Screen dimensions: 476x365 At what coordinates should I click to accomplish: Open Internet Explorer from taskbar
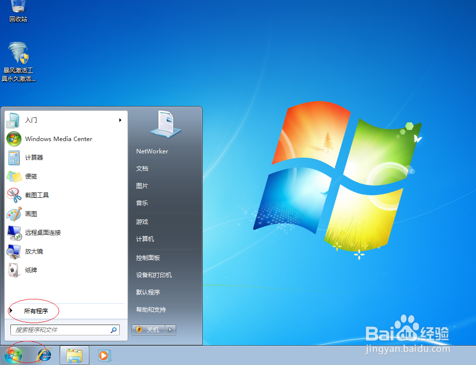pyautogui.click(x=44, y=355)
